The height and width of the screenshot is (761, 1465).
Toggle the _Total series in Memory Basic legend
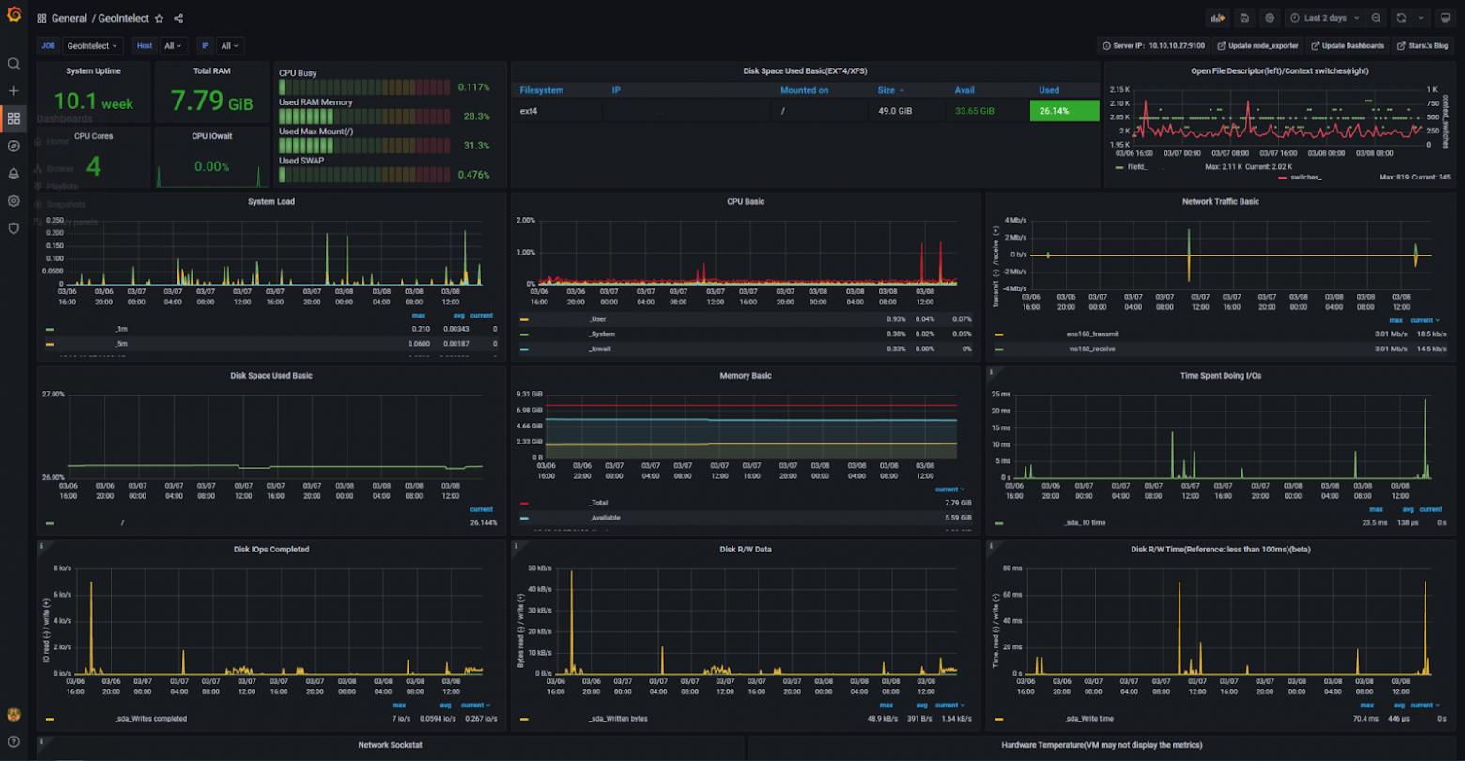click(597, 503)
